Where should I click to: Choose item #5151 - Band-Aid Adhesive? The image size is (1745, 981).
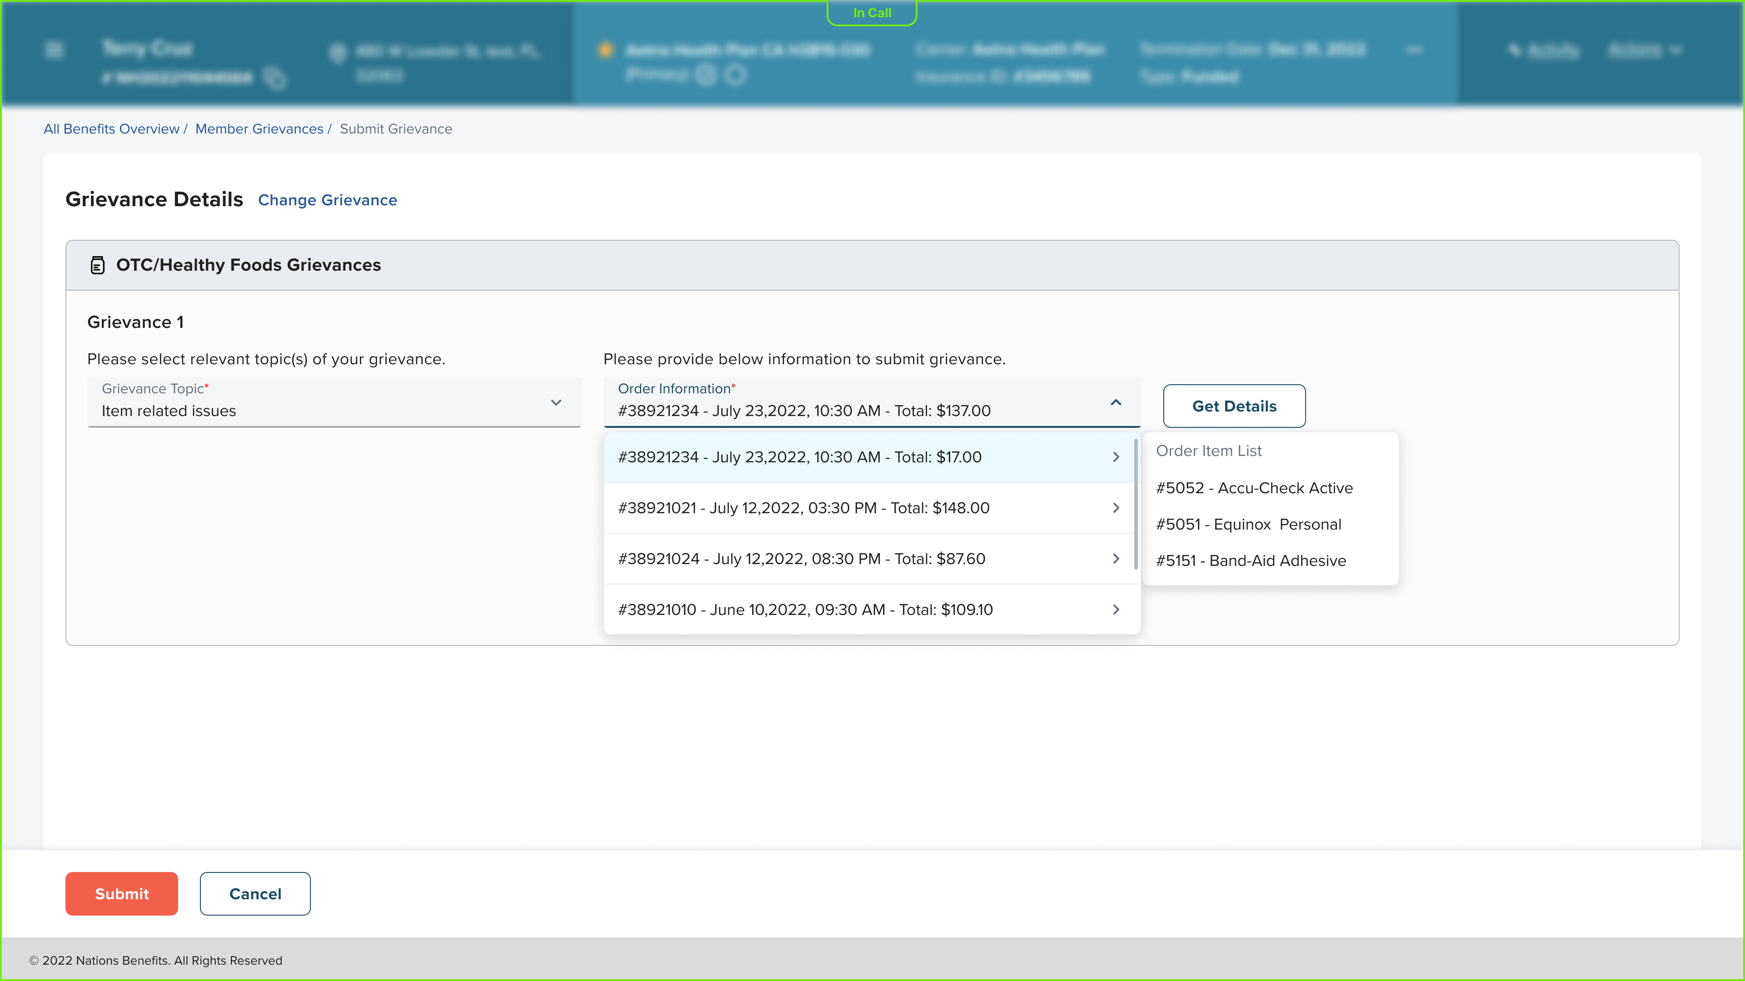tap(1251, 560)
